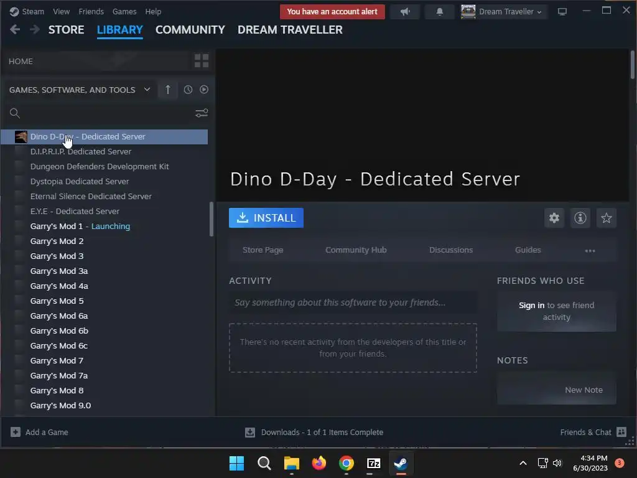Open advanced filter options icon
Viewport: 637px width, 478px height.
click(202, 113)
